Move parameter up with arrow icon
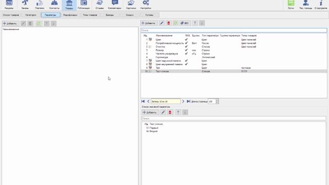This screenshot has height=185, width=329. (195, 23)
